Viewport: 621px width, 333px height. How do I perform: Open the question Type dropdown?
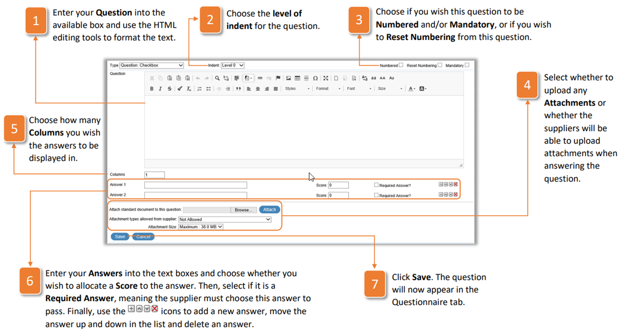coord(150,66)
